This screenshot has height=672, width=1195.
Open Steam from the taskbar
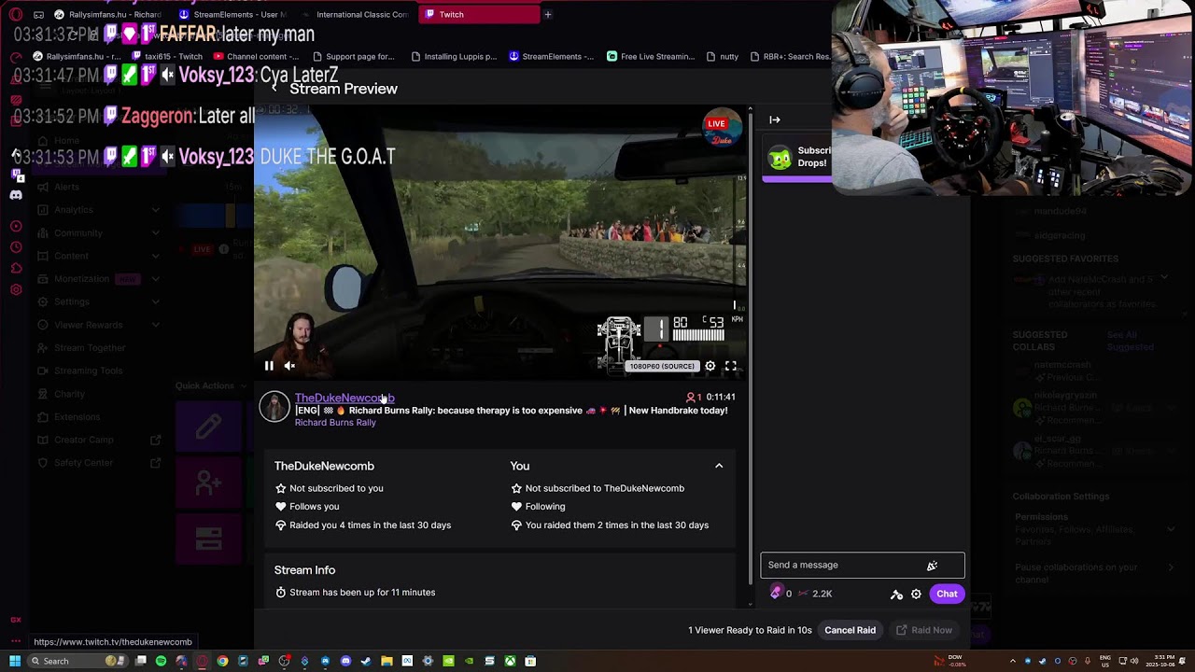pos(366,661)
